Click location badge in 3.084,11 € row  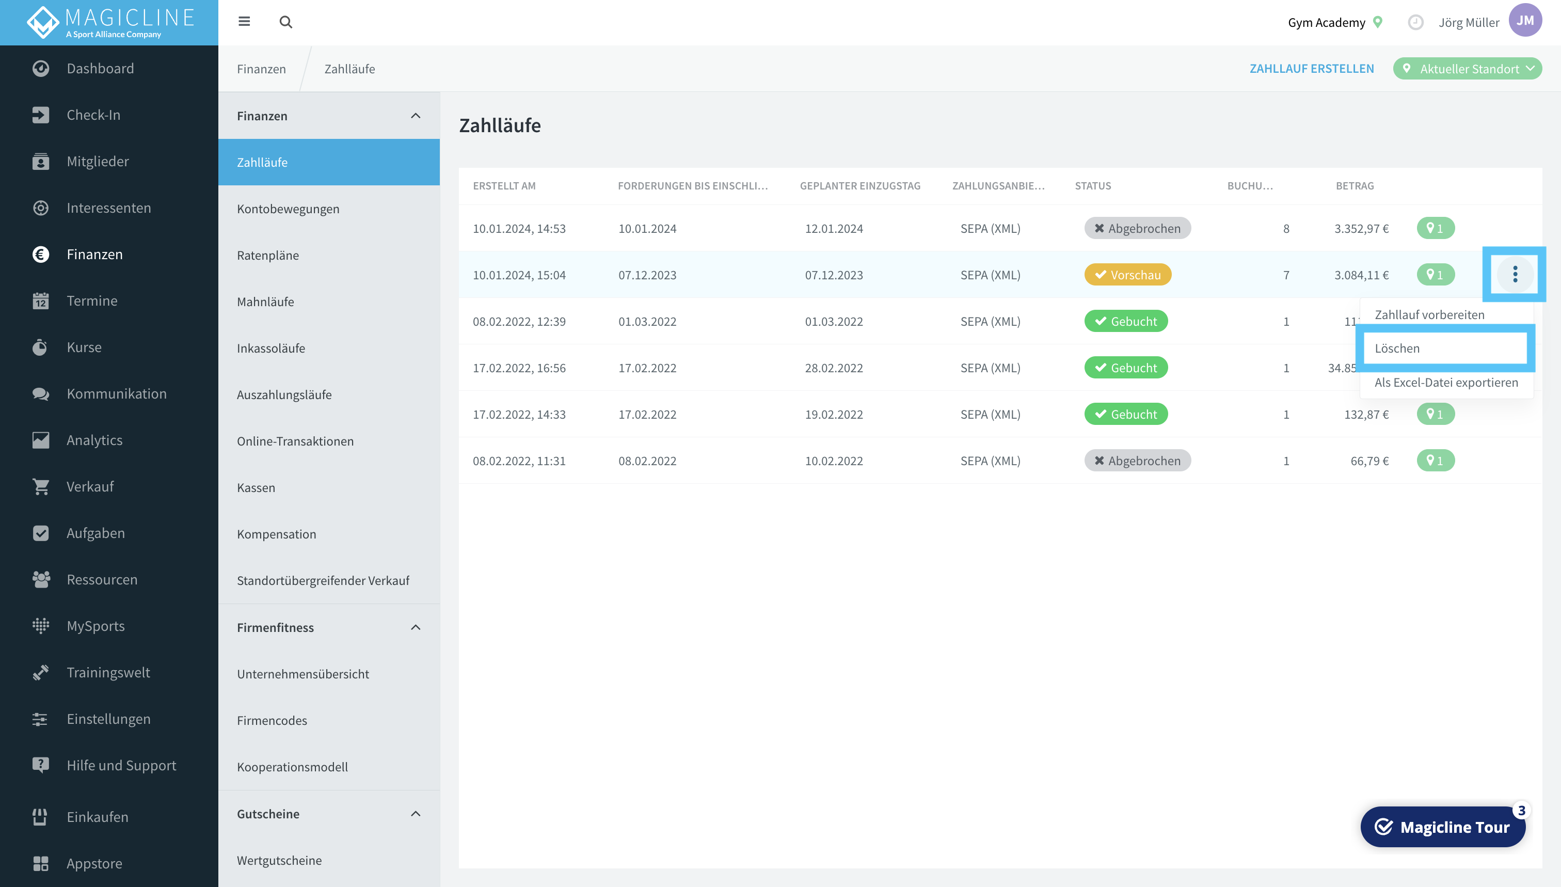pyautogui.click(x=1436, y=275)
